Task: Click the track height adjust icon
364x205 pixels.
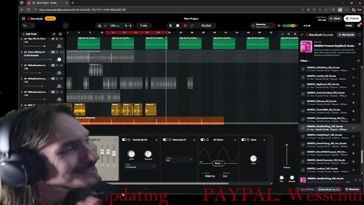Action: pos(60,34)
